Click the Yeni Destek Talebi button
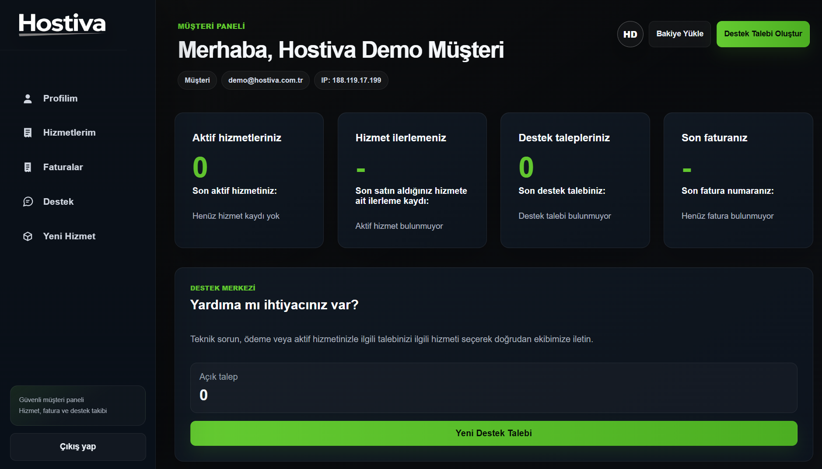Screen dimensions: 822x469 [x=493, y=433]
